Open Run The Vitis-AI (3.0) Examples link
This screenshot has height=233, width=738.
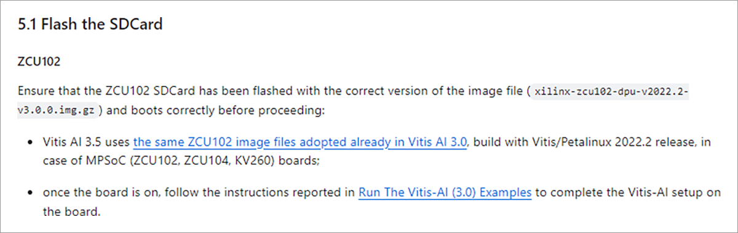tap(445, 192)
